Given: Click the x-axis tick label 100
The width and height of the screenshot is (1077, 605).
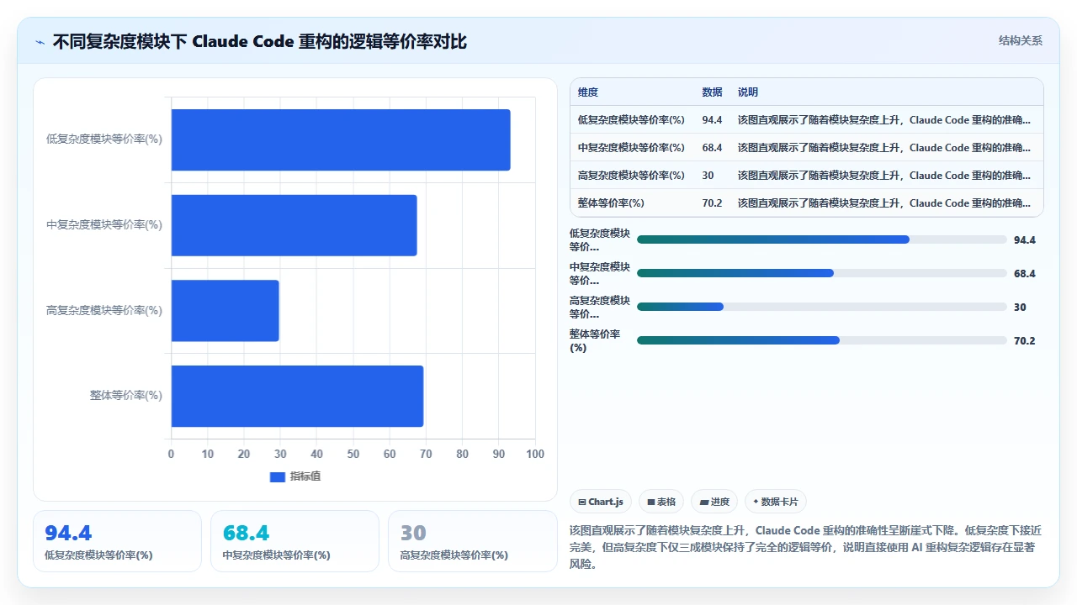Looking at the screenshot, I should (535, 455).
